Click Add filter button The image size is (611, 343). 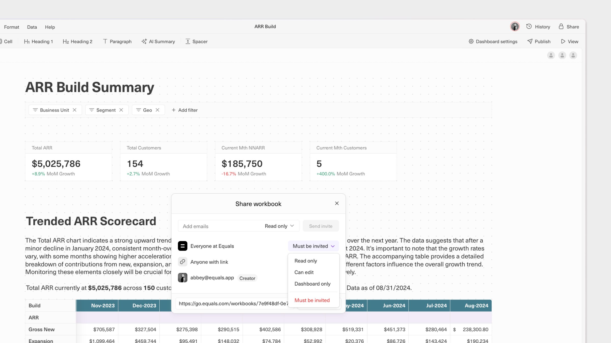point(185,110)
